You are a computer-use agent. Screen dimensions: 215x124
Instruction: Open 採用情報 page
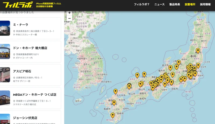point(205,4)
